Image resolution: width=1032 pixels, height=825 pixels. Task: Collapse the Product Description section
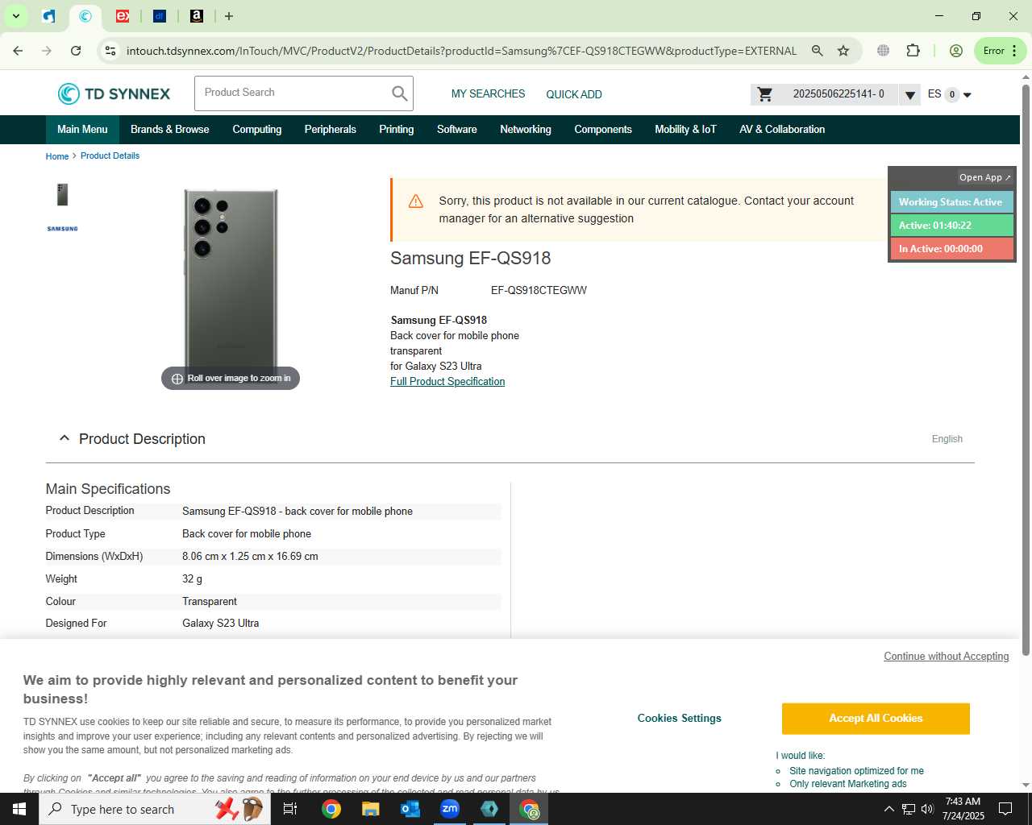point(64,438)
